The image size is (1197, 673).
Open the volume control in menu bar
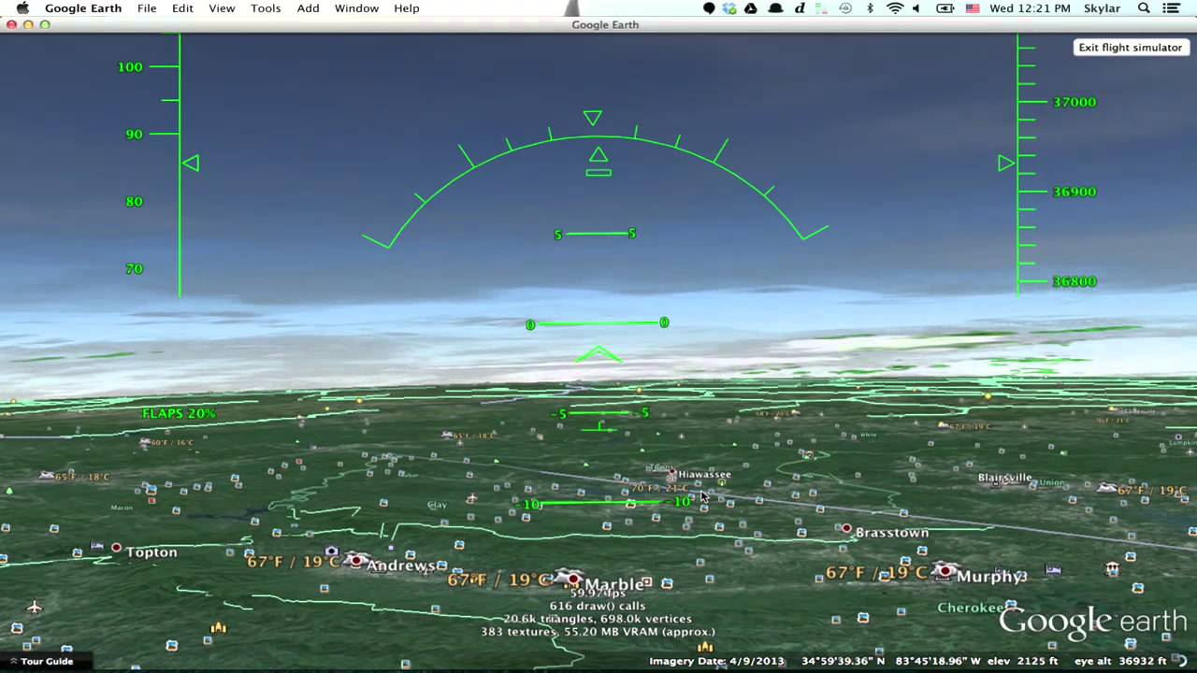916,8
